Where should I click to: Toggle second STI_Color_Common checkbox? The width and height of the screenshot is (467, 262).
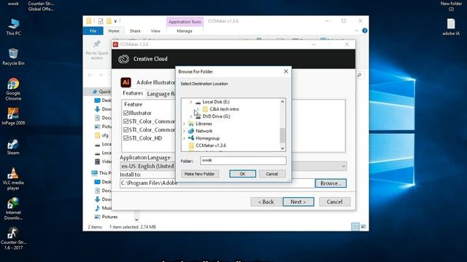click(x=126, y=130)
